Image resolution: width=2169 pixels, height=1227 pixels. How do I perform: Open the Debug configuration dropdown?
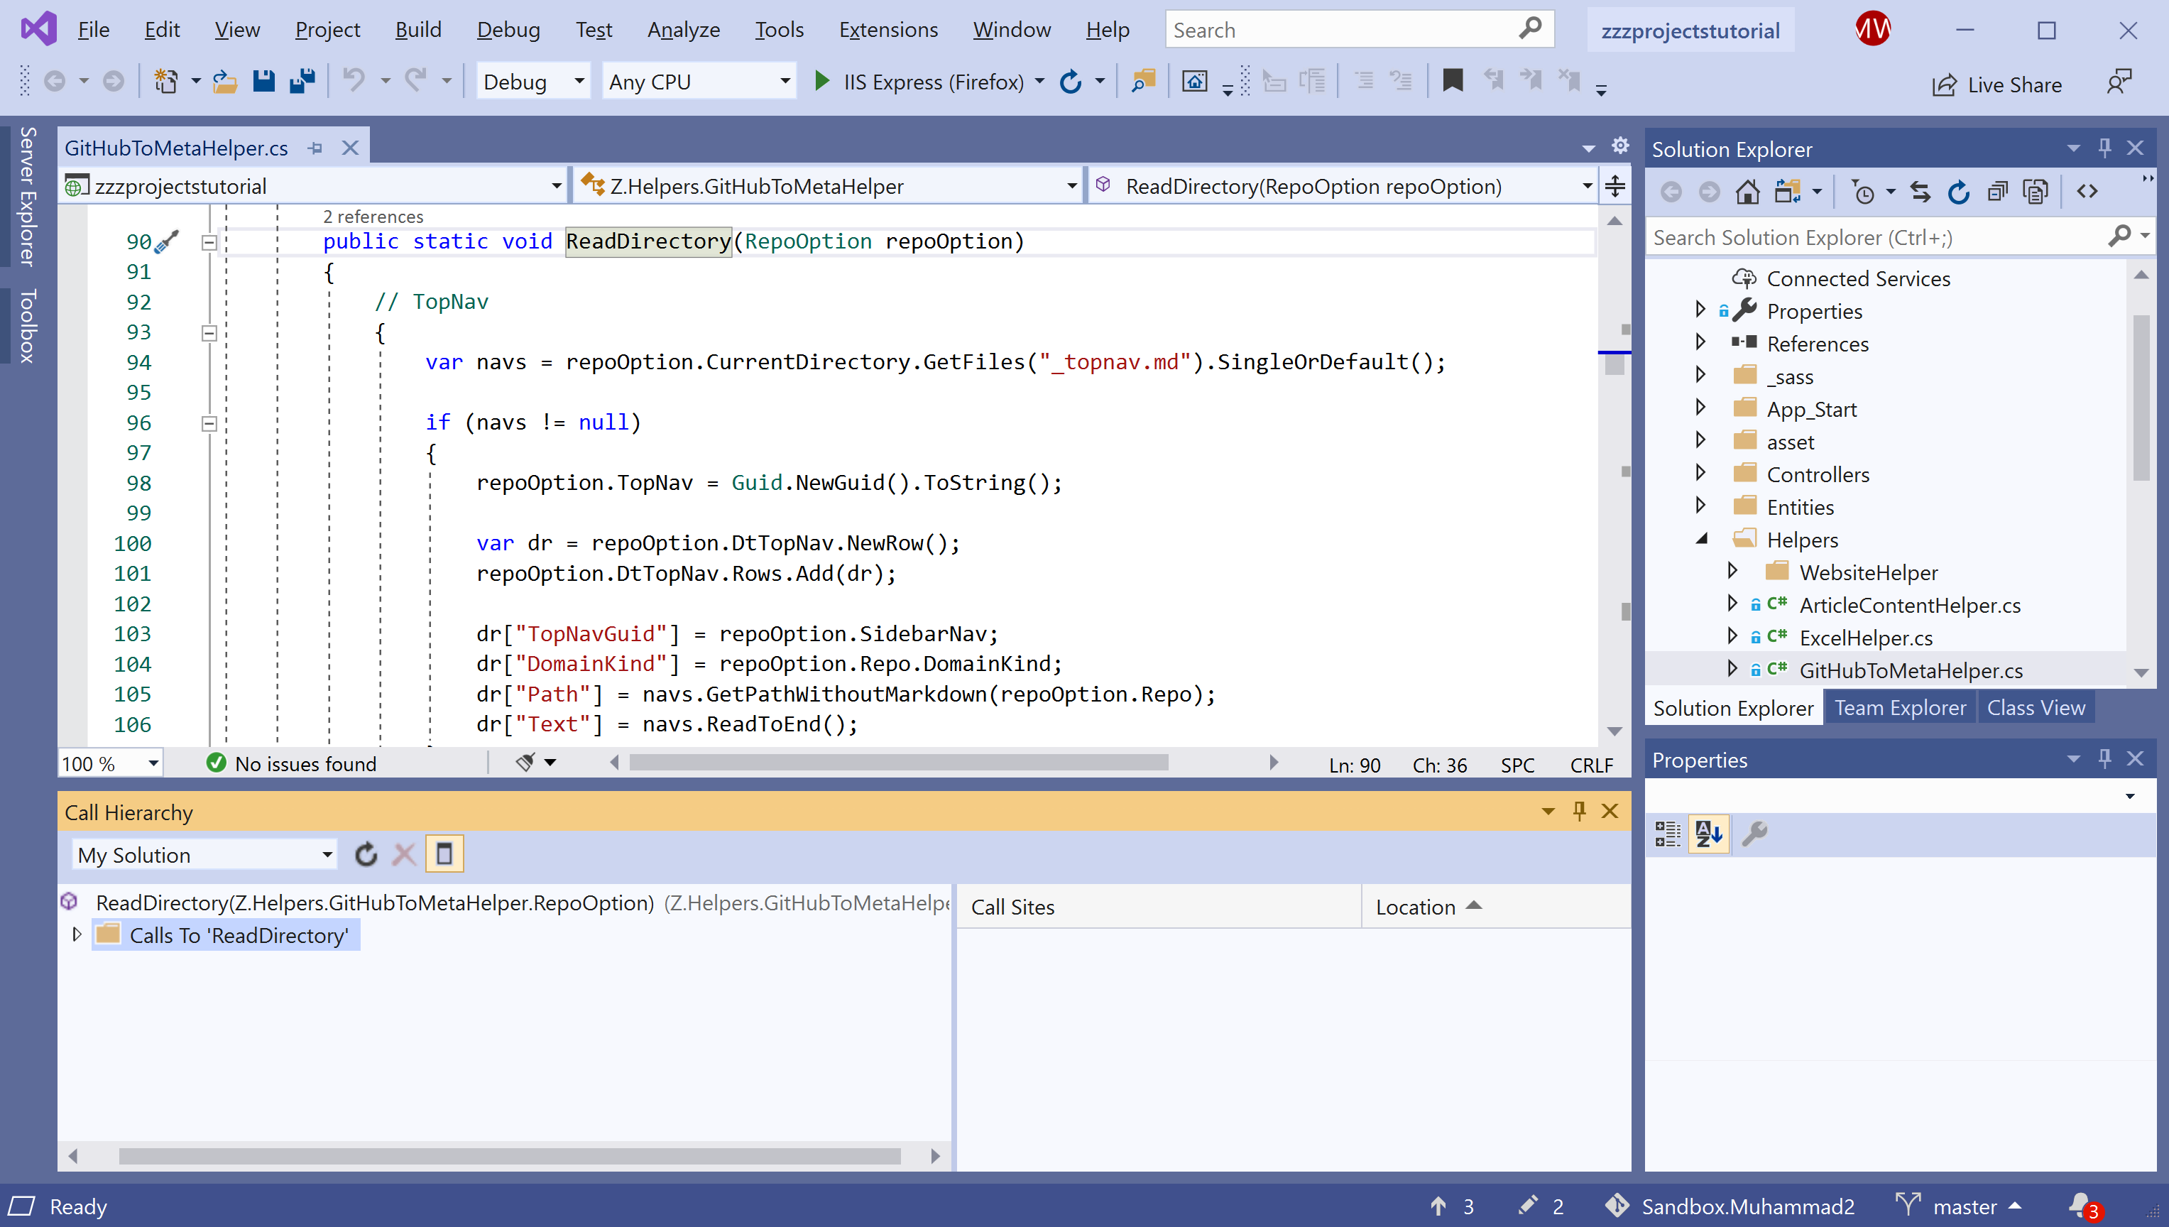click(532, 82)
